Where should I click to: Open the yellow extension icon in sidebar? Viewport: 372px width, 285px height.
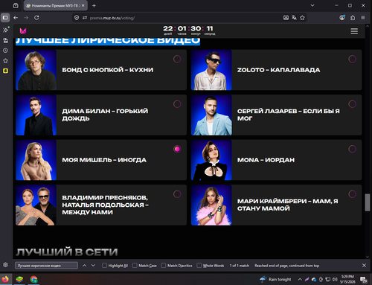coord(5,71)
